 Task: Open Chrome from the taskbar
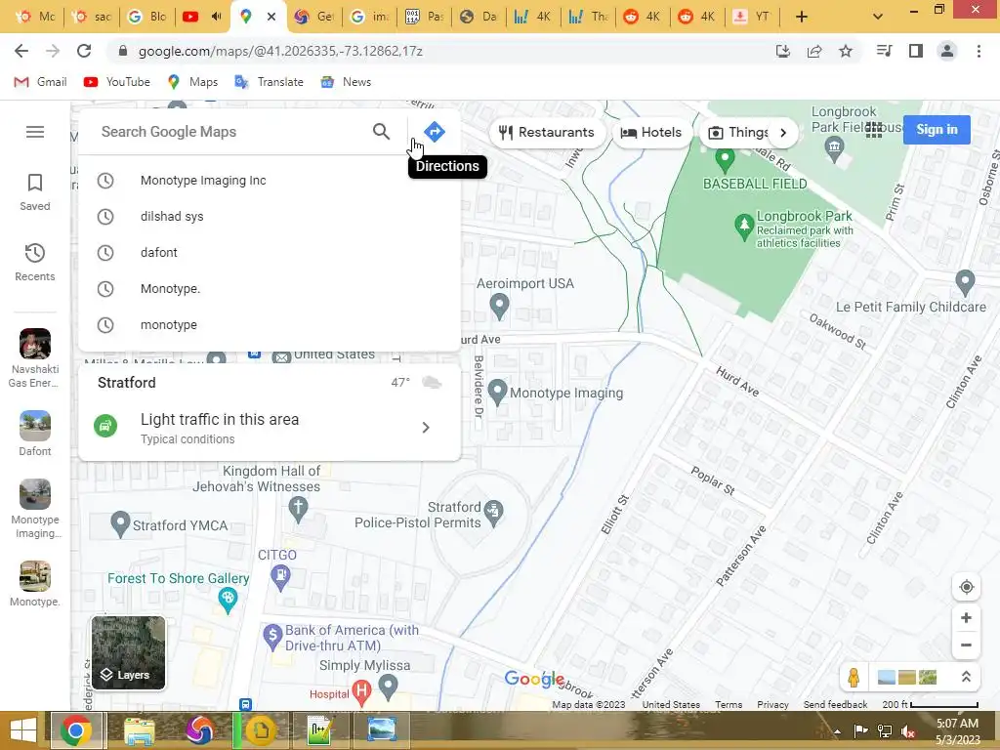tap(76, 730)
